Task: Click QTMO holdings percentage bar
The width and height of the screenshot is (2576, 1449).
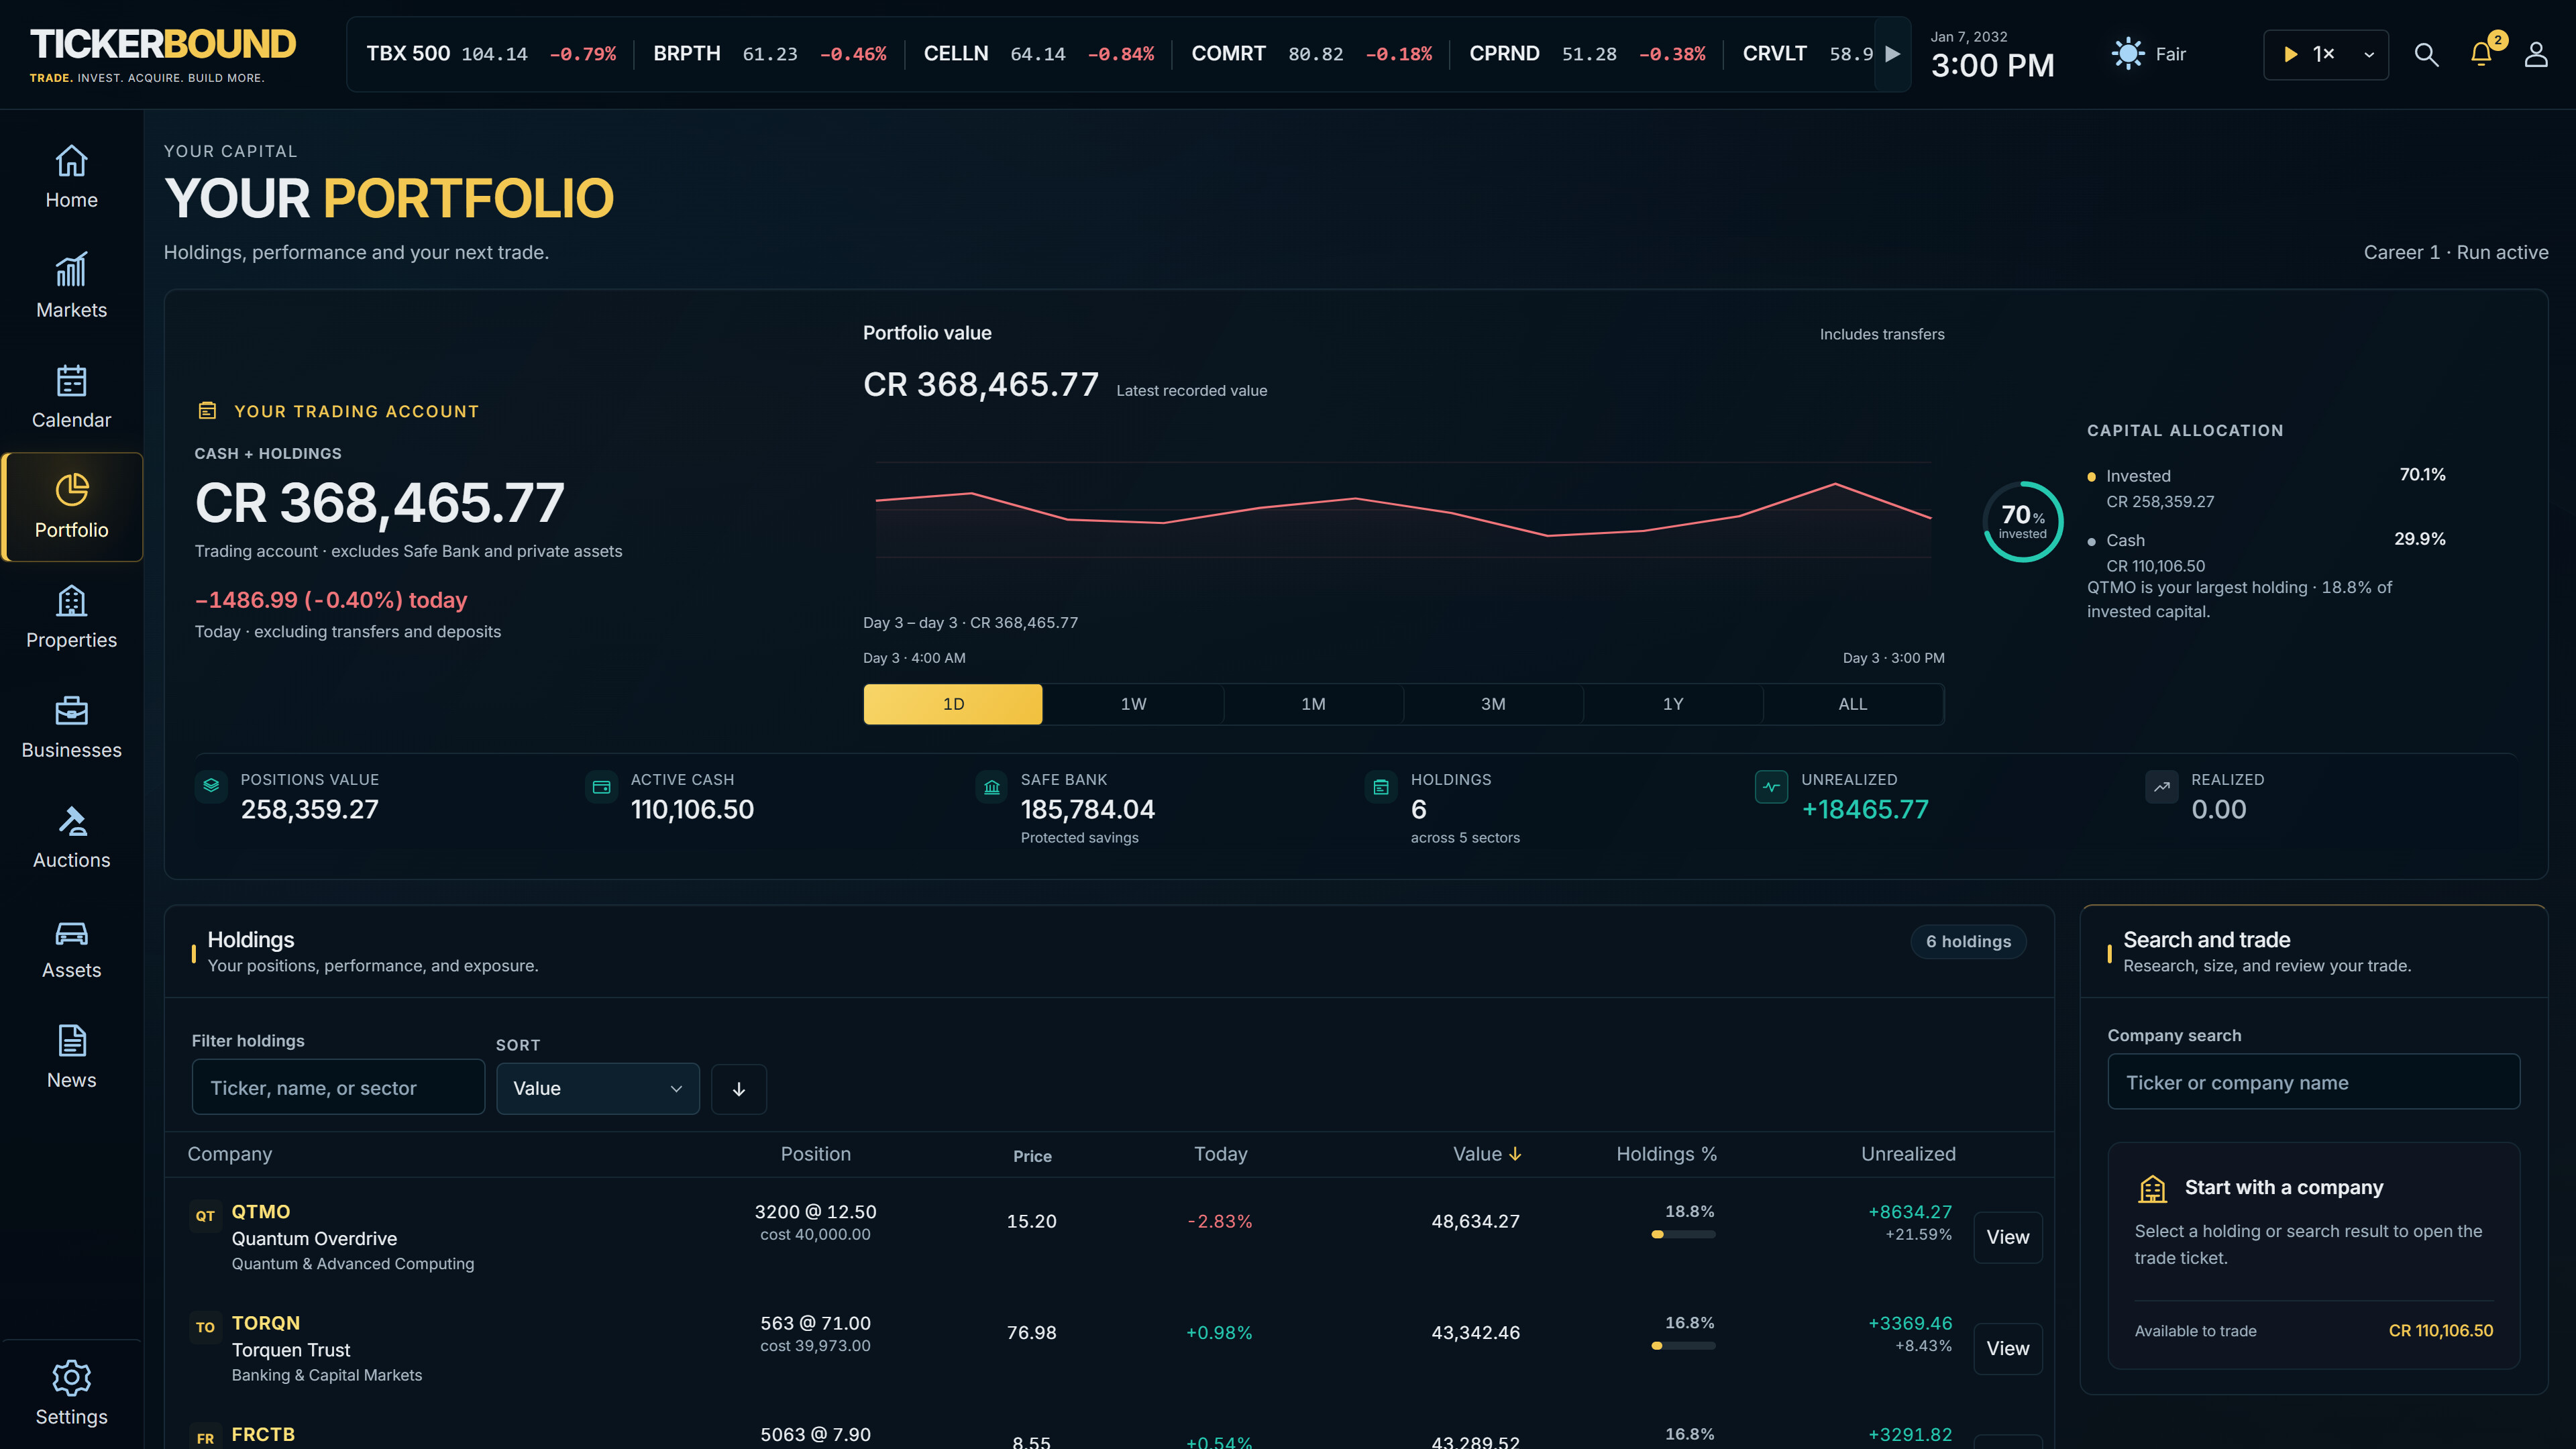Action: pos(1684,1235)
